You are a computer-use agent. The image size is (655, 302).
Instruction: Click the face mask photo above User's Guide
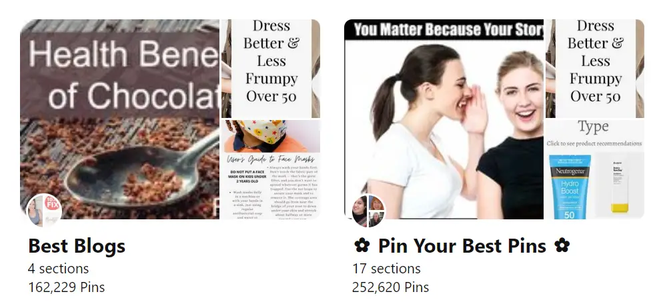pos(271,136)
